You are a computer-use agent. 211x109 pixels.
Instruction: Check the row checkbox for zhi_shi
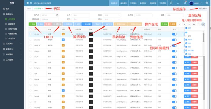click(x=31, y=34)
